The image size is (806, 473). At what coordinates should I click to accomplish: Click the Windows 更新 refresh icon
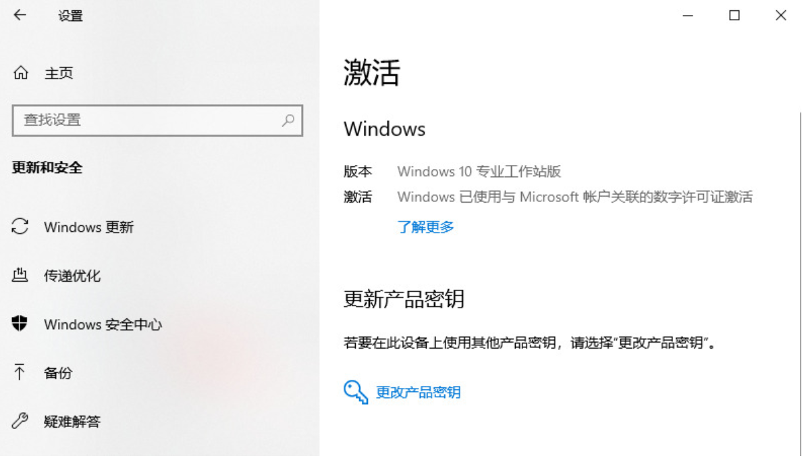(20, 226)
